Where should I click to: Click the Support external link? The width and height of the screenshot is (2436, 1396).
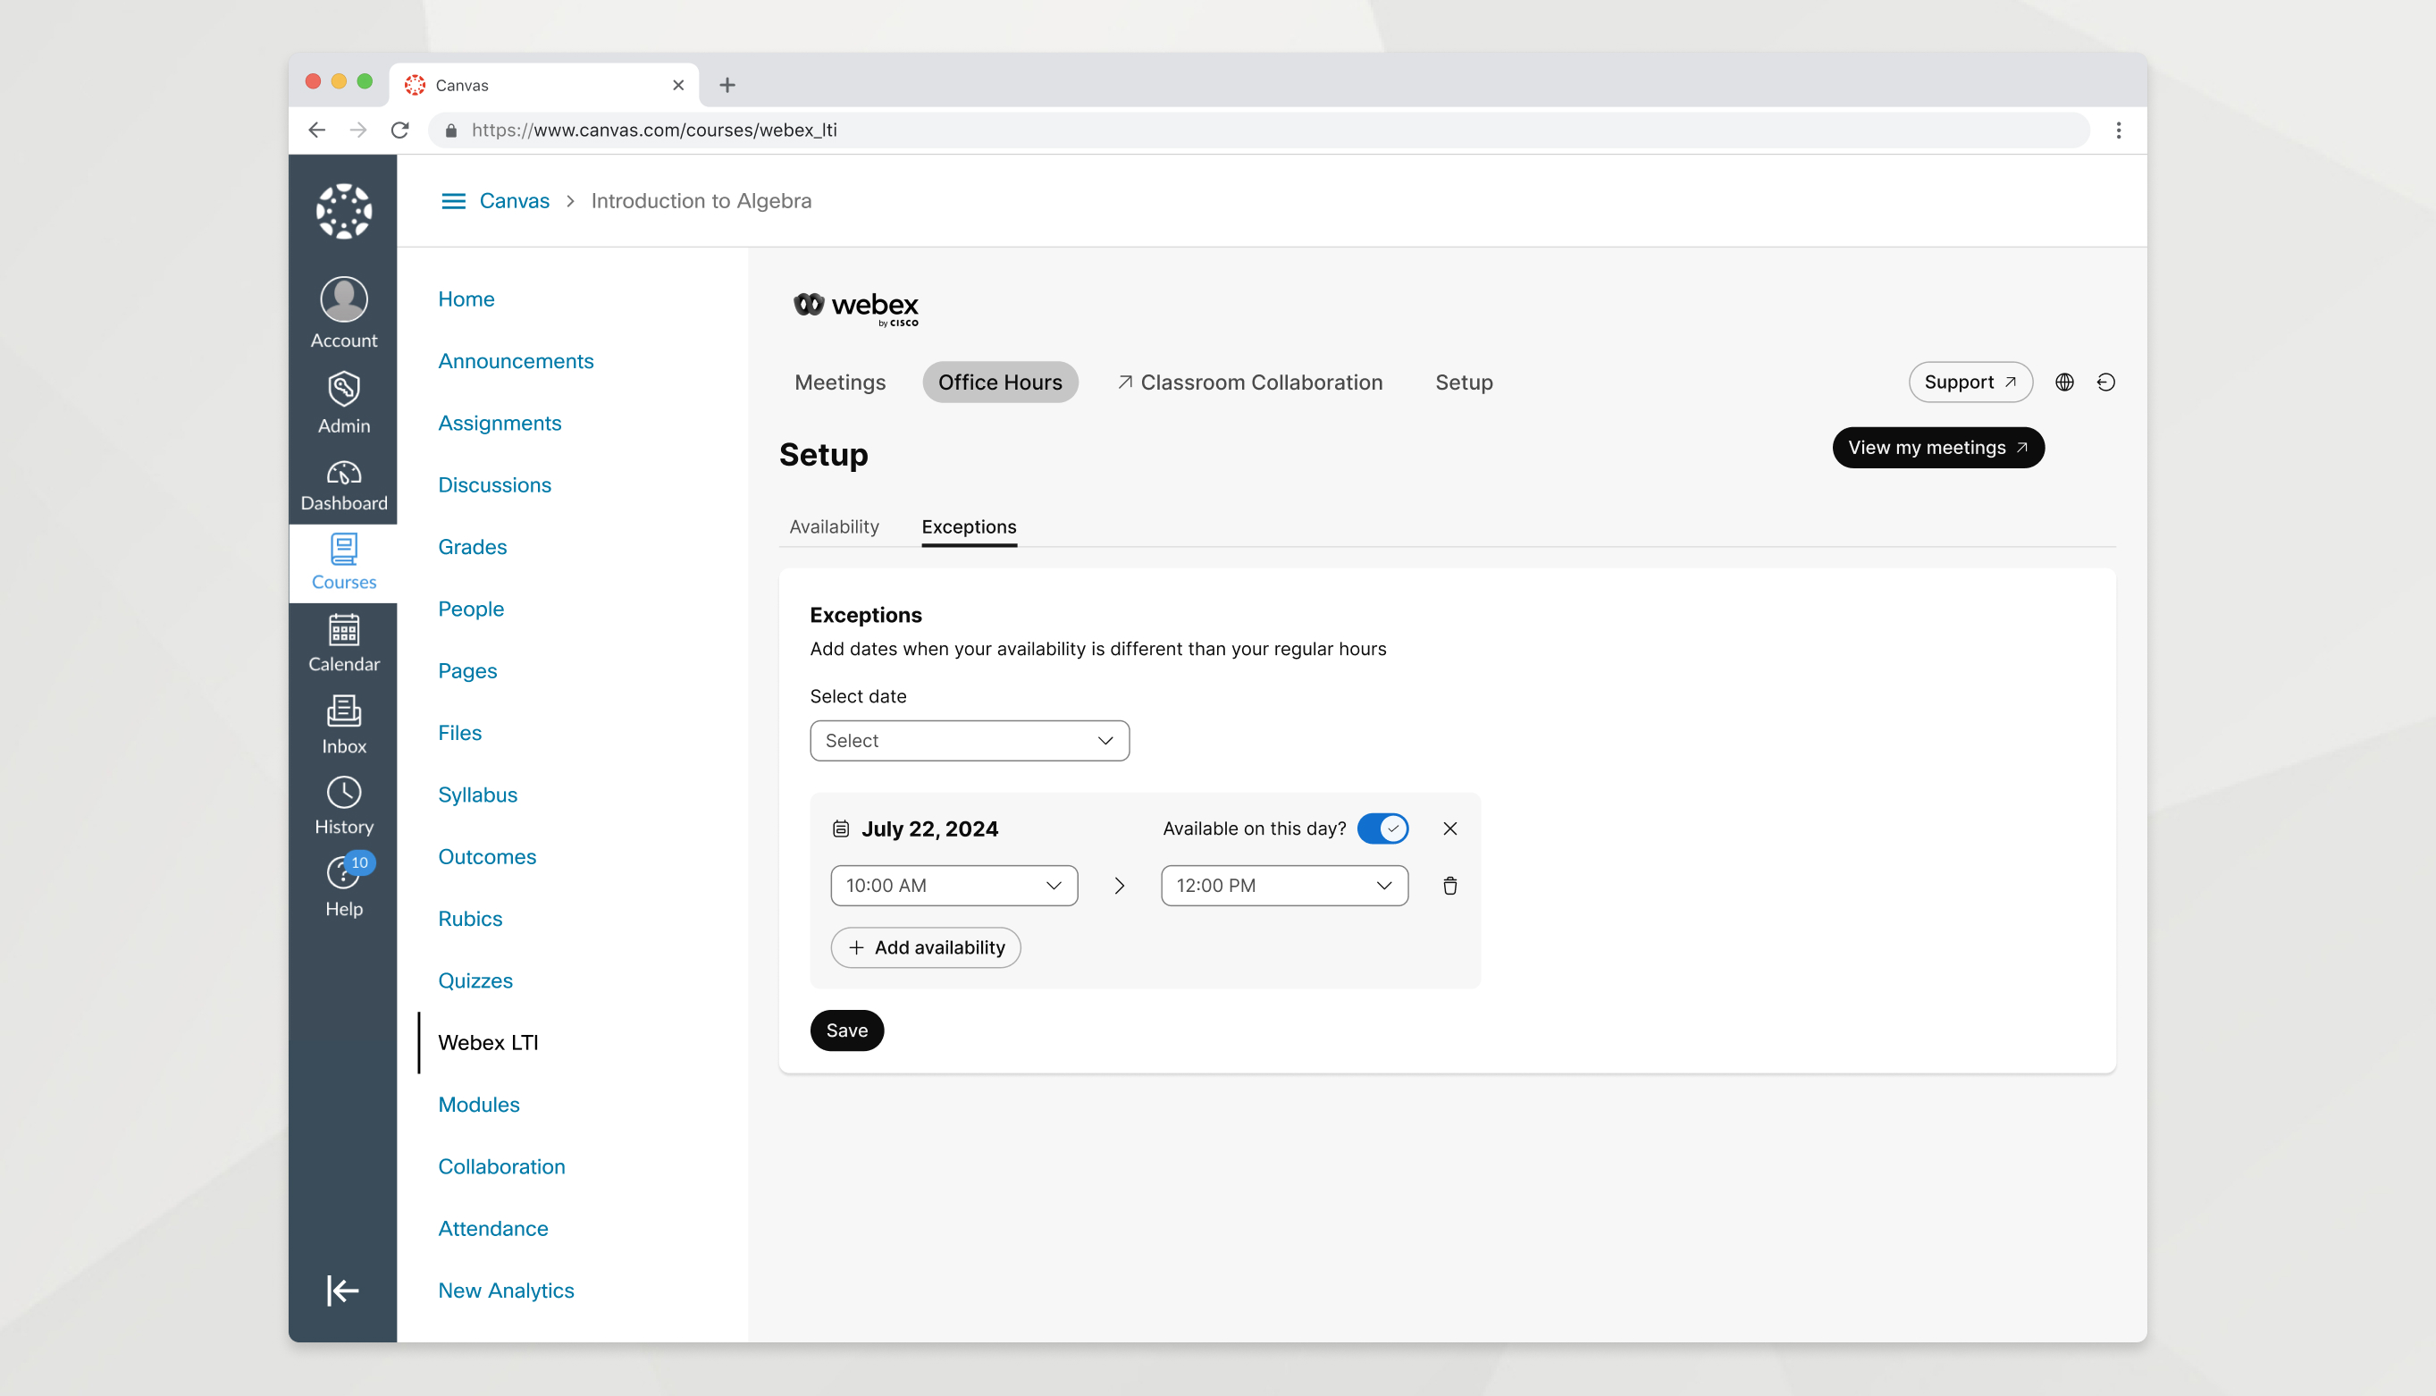click(1970, 382)
